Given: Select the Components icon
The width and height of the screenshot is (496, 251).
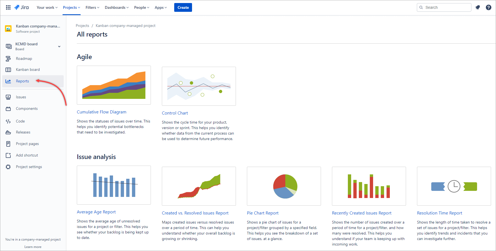Looking at the screenshot, I should pos(9,108).
